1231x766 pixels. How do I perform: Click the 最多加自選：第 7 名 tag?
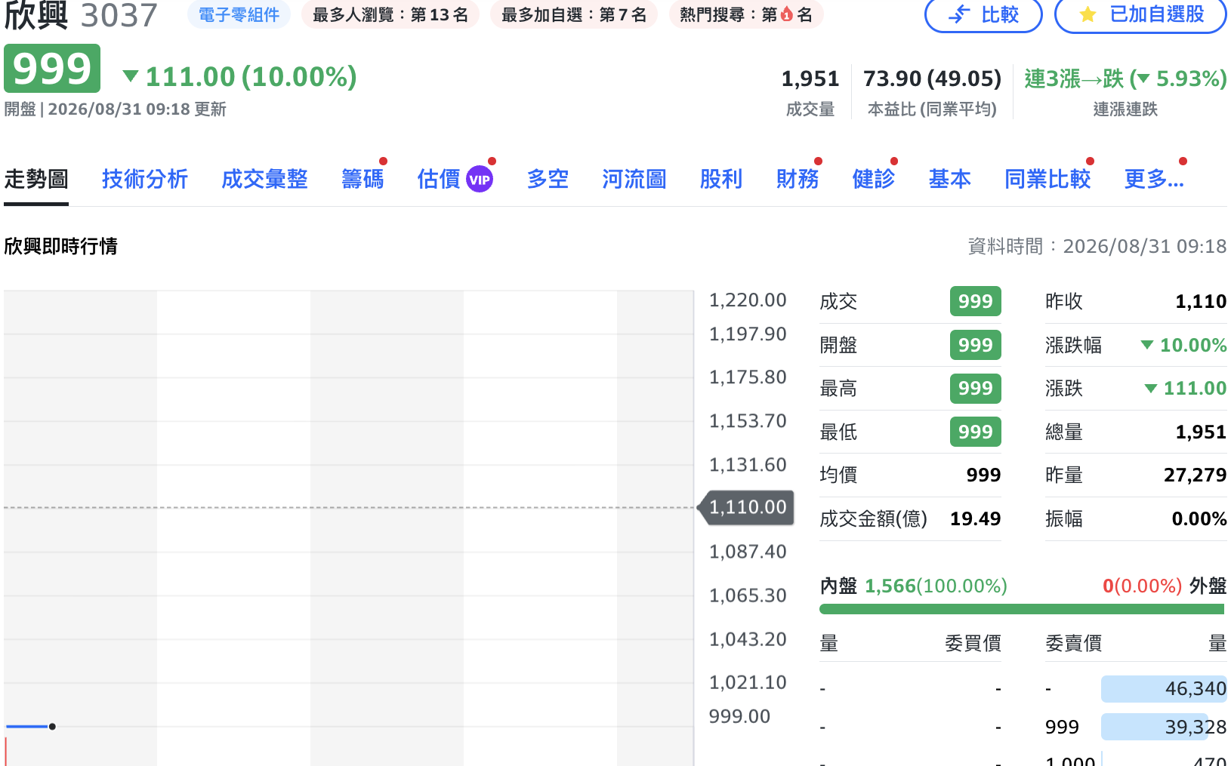point(573,14)
